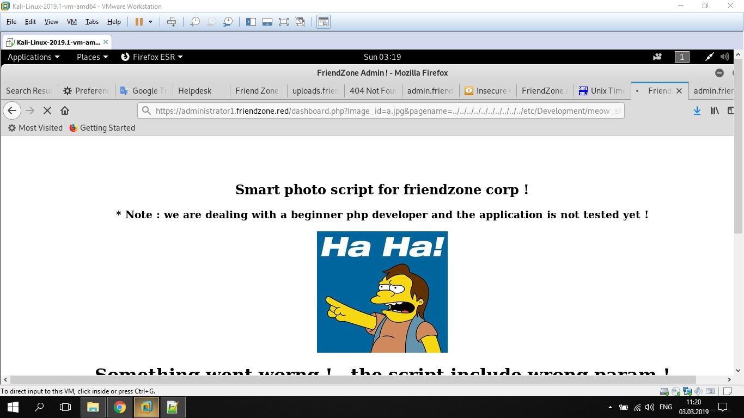Open the VM power options dropdown arrow
This screenshot has width=744, height=418.
150,22
